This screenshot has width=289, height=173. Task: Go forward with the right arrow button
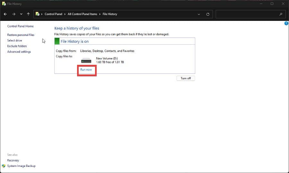pyautogui.click(x=14, y=14)
